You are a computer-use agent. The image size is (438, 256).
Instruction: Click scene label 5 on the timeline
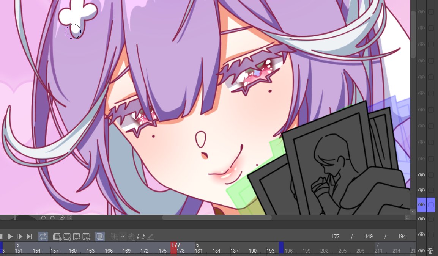point(17,245)
